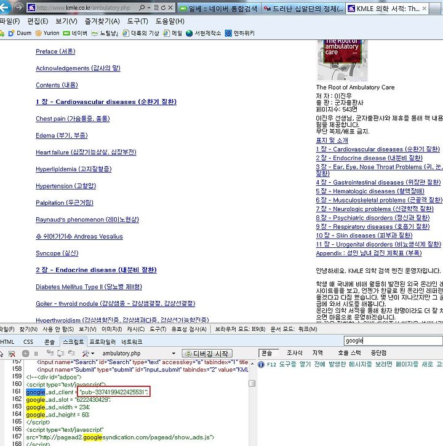Open developer tools 사용 안 함(S) menu
The image size is (443, 446).
pos(58,329)
